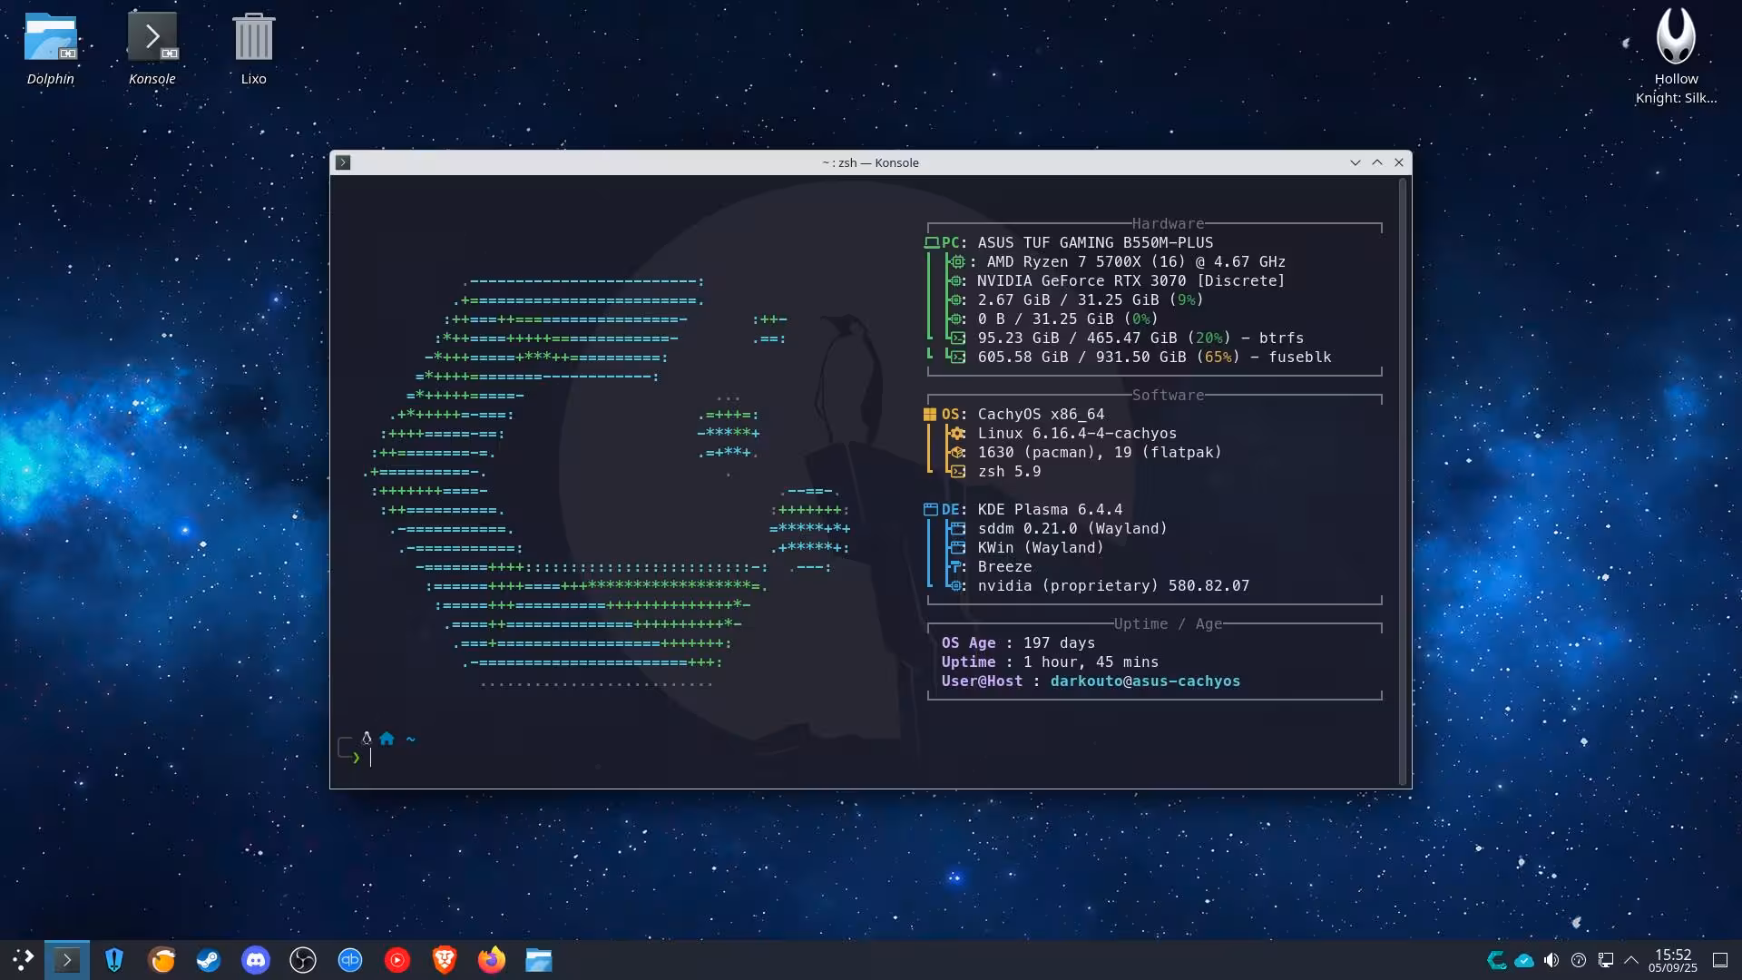The image size is (1742, 980).
Task: Open YouTube Music from the taskbar
Action: [397, 960]
